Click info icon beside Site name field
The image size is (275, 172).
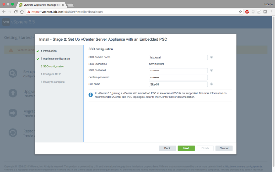(x=212, y=84)
